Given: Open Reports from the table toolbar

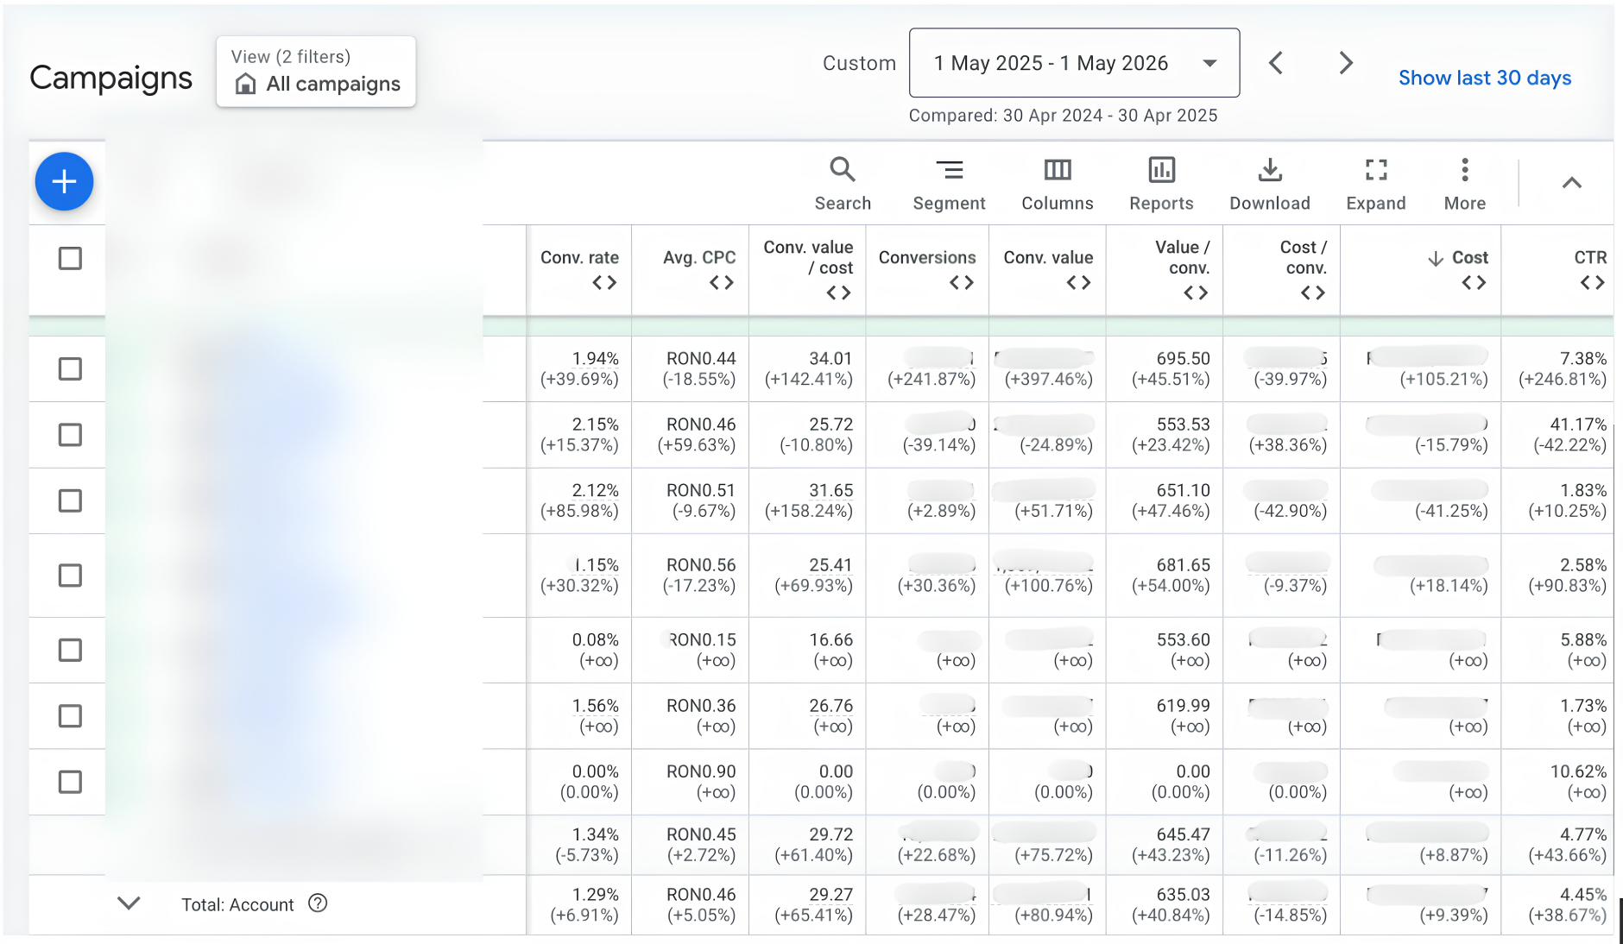Looking at the screenshot, I should coord(1161,184).
